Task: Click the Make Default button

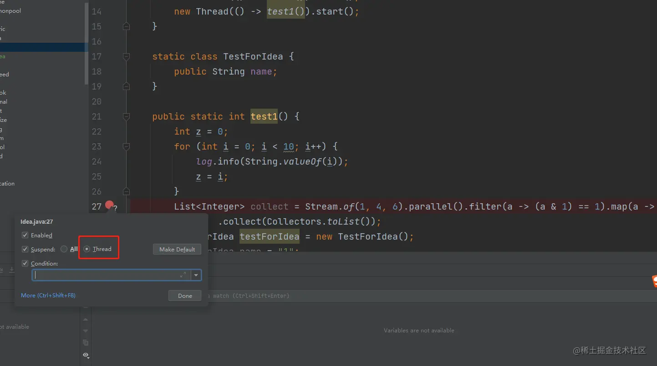Action: click(177, 249)
